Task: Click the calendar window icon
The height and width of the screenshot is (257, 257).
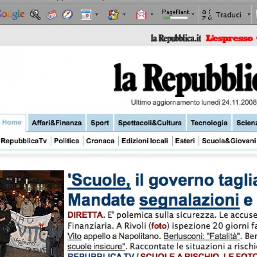Action: point(86,15)
